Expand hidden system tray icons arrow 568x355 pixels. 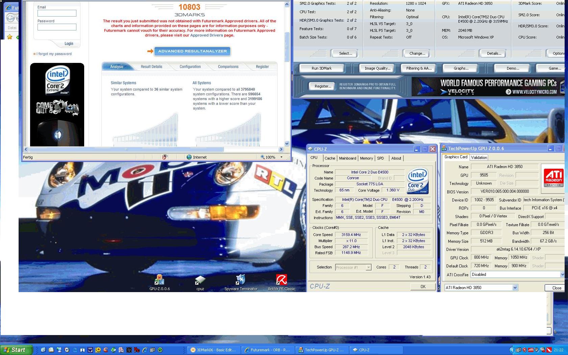[512, 350]
